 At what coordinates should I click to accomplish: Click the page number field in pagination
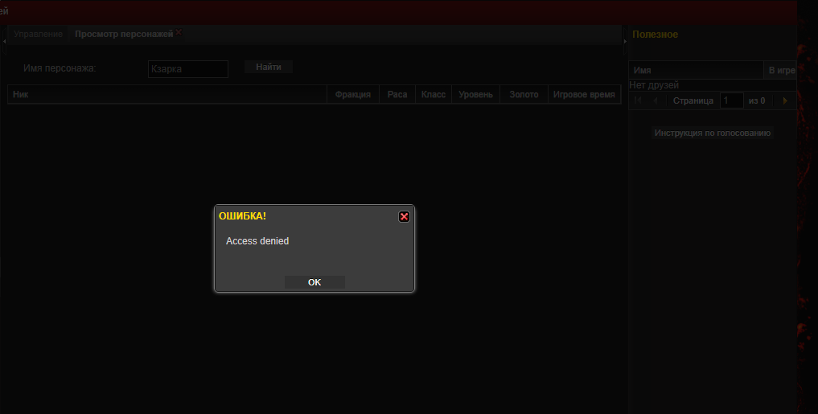(731, 100)
